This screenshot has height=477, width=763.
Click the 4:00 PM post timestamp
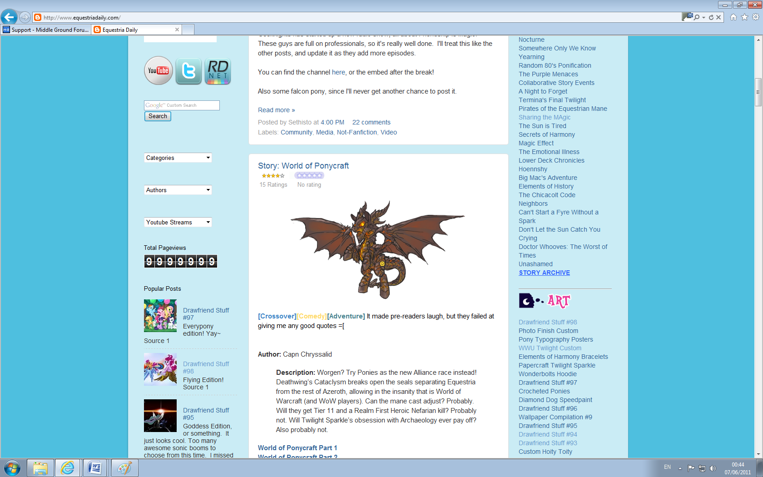tap(332, 122)
